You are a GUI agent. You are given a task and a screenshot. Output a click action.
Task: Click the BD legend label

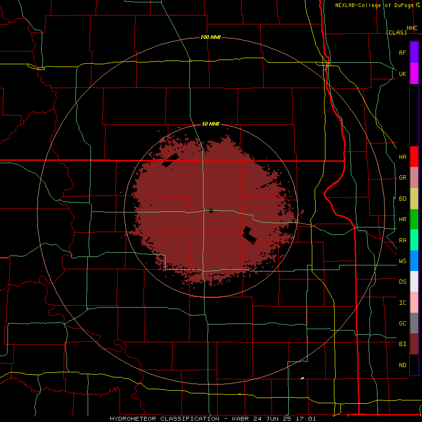click(402, 199)
